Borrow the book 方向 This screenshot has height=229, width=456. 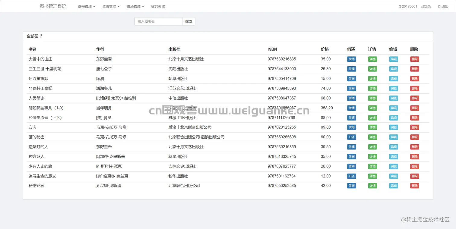point(351,127)
